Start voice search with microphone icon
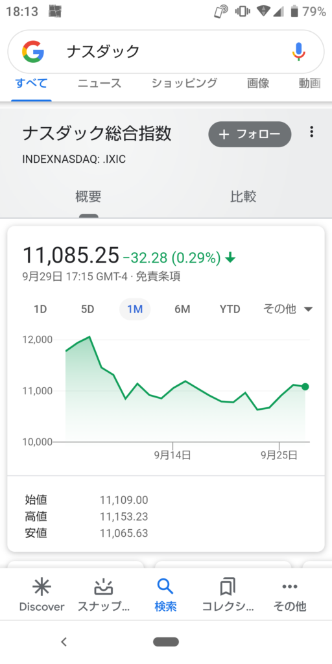Image resolution: width=332 pixels, height=664 pixels. point(298,52)
